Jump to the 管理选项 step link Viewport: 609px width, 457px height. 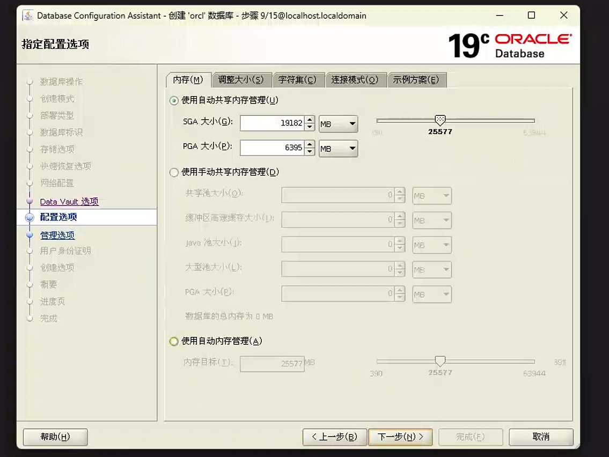(x=57, y=235)
